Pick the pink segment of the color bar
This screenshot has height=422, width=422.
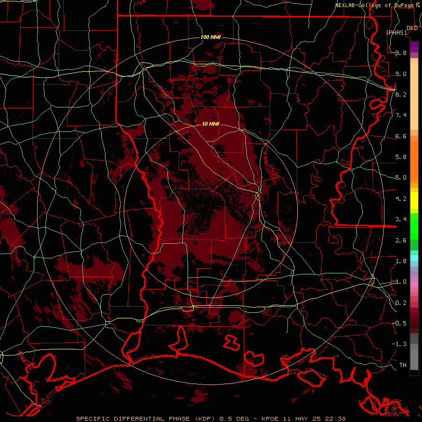pos(414,284)
